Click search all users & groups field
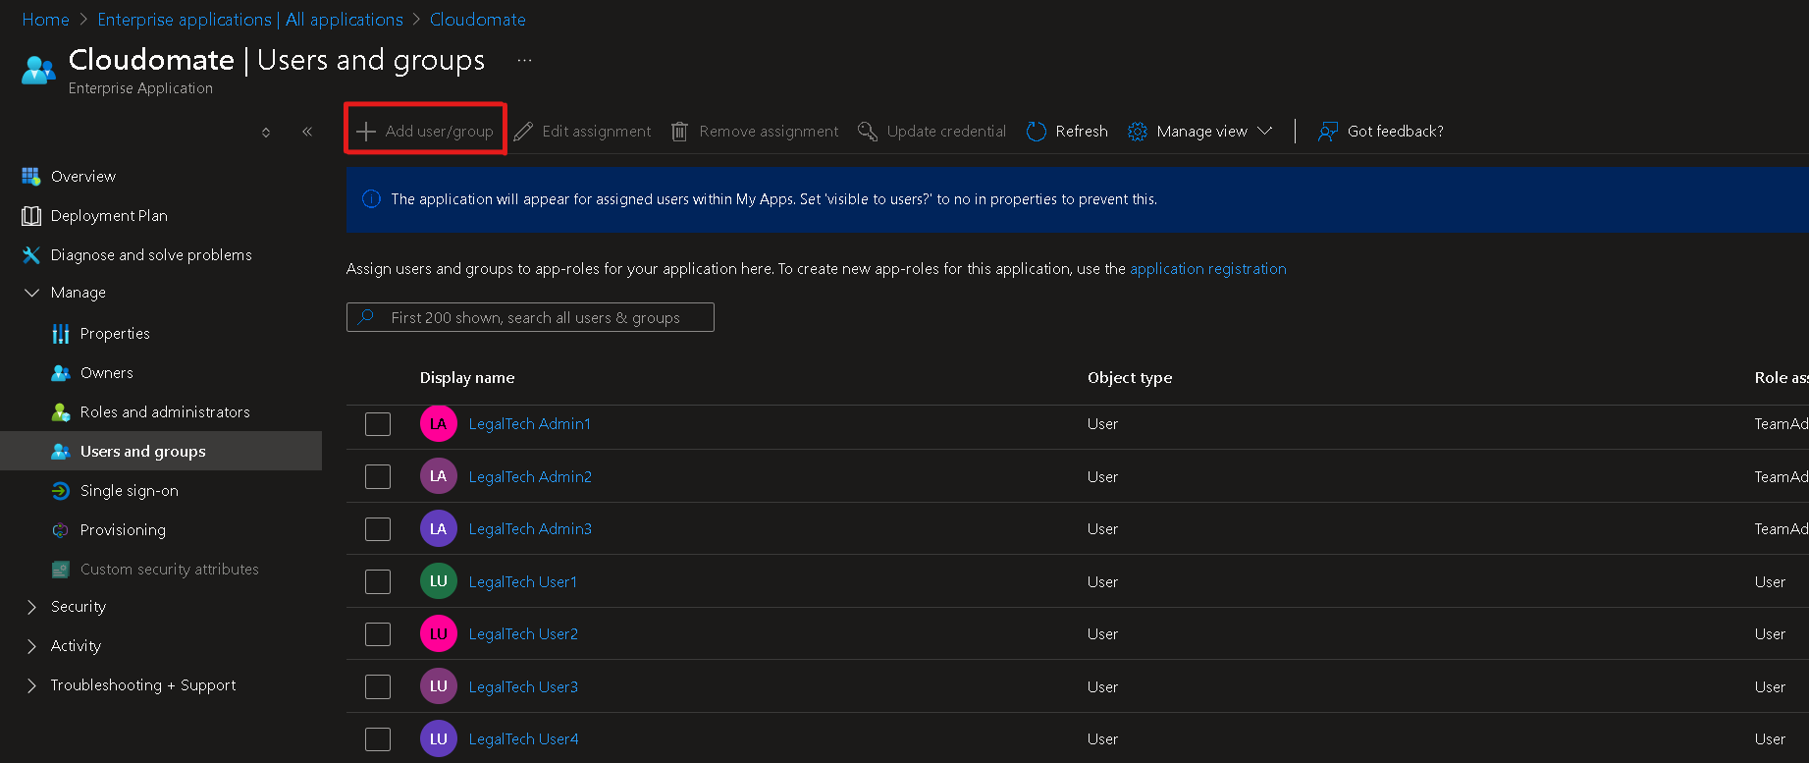 click(x=530, y=317)
